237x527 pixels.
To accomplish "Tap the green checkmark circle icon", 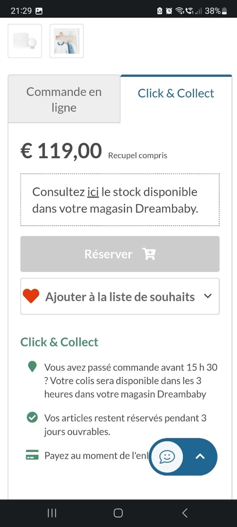I will (x=32, y=417).
